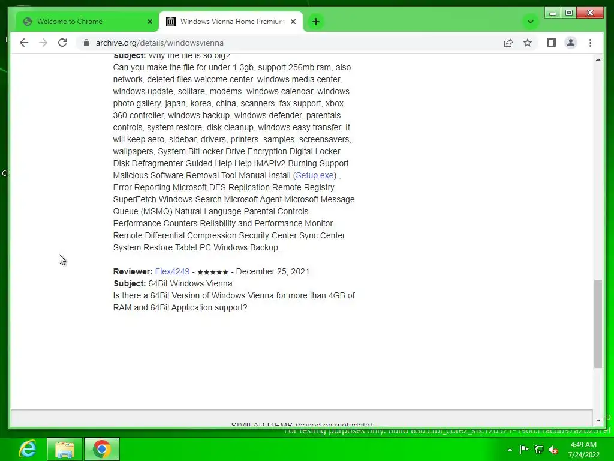614x461 pixels.
Task: Click the subject text '64Bit Windows Vienna'
Action: pos(190,283)
